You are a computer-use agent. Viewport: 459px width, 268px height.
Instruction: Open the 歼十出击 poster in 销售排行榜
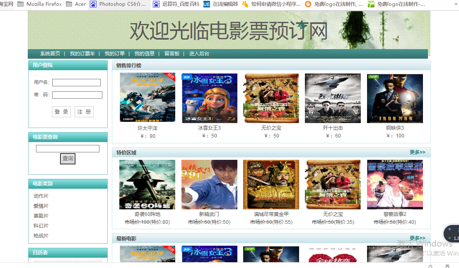(333, 98)
